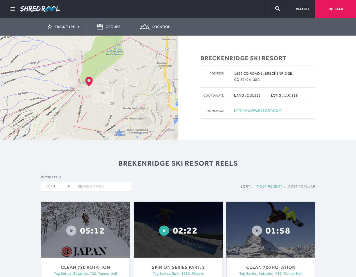Play the 01:58 snowboarder reel
The width and height of the screenshot is (356, 277).
coord(257,231)
